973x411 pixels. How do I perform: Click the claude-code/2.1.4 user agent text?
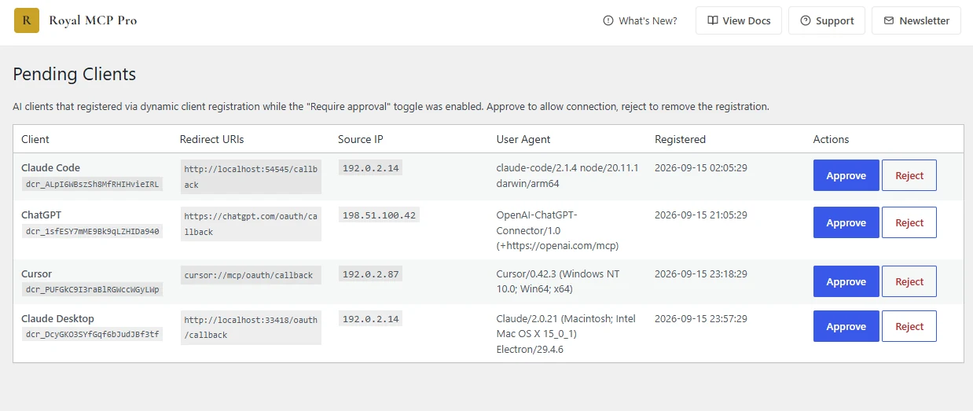(567, 175)
